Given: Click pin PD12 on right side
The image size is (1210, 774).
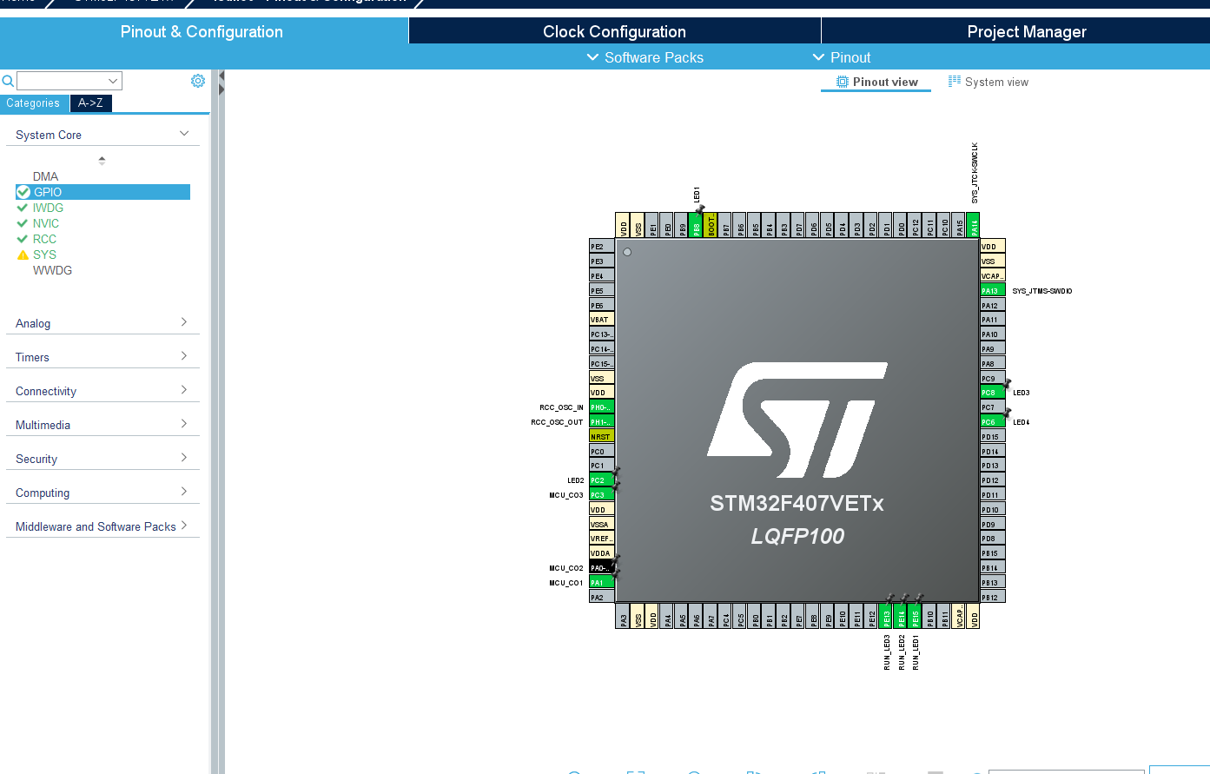Looking at the screenshot, I should pyautogui.click(x=993, y=480).
